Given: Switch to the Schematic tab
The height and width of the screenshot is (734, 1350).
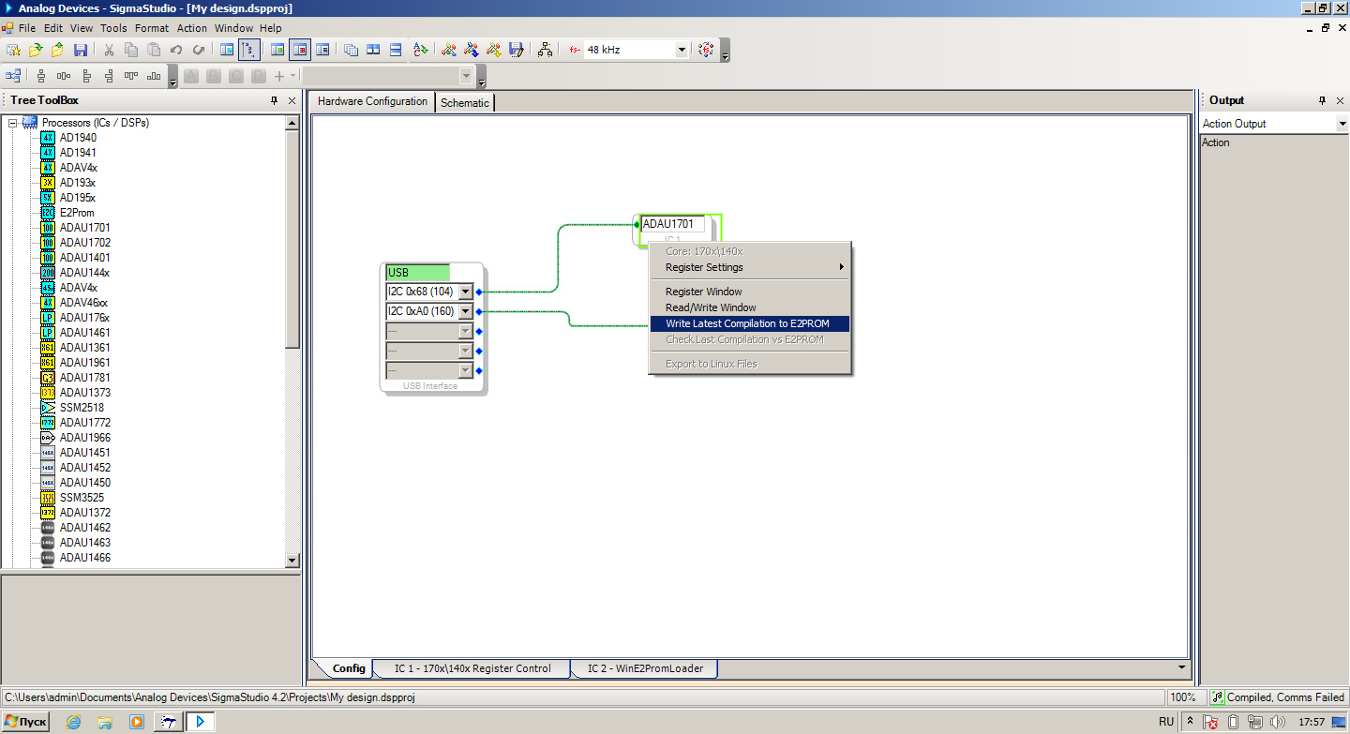Looking at the screenshot, I should (465, 103).
